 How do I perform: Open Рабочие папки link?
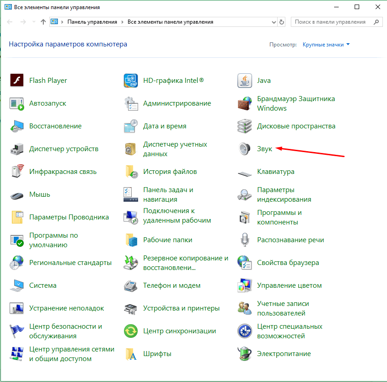click(168, 240)
